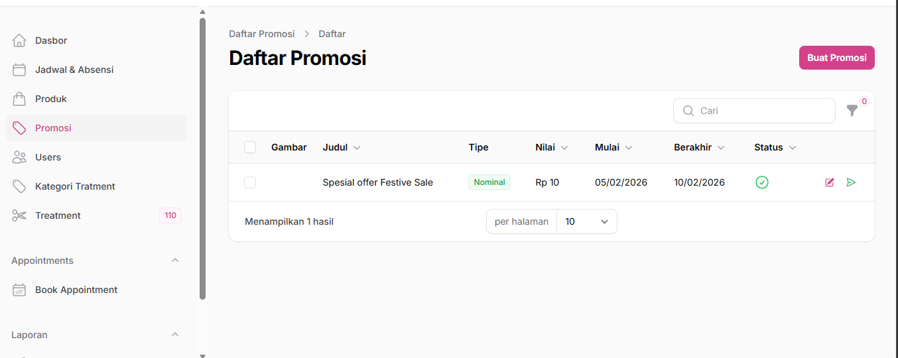898x358 pixels.
Task: Click the Book Appointment calendar icon
Action: pyautogui.click(x=19, y=290)
